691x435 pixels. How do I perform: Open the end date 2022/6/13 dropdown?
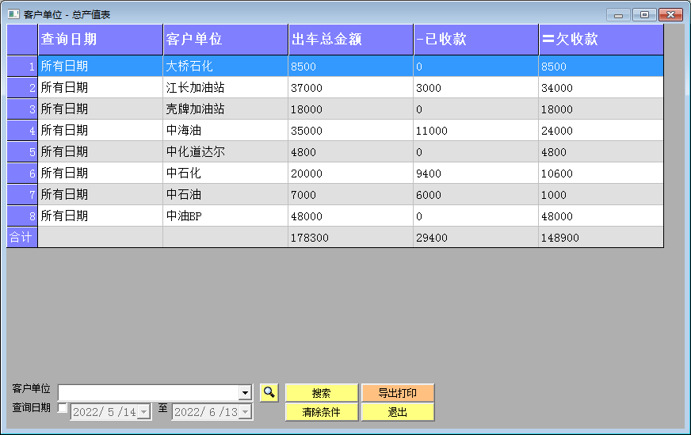point(245,412)
